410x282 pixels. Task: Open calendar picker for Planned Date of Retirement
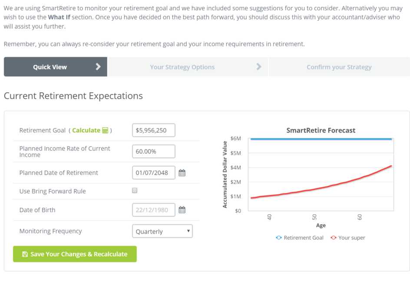click(x=182, y=173)
